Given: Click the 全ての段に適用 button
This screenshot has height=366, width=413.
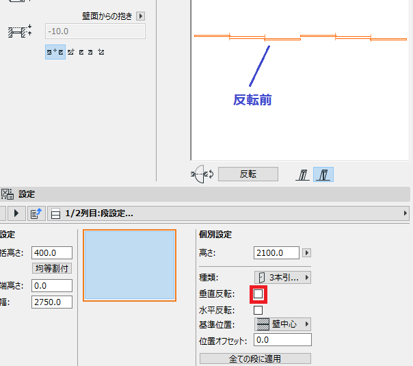Looking at the screenshot, I should tap(255, 358).
